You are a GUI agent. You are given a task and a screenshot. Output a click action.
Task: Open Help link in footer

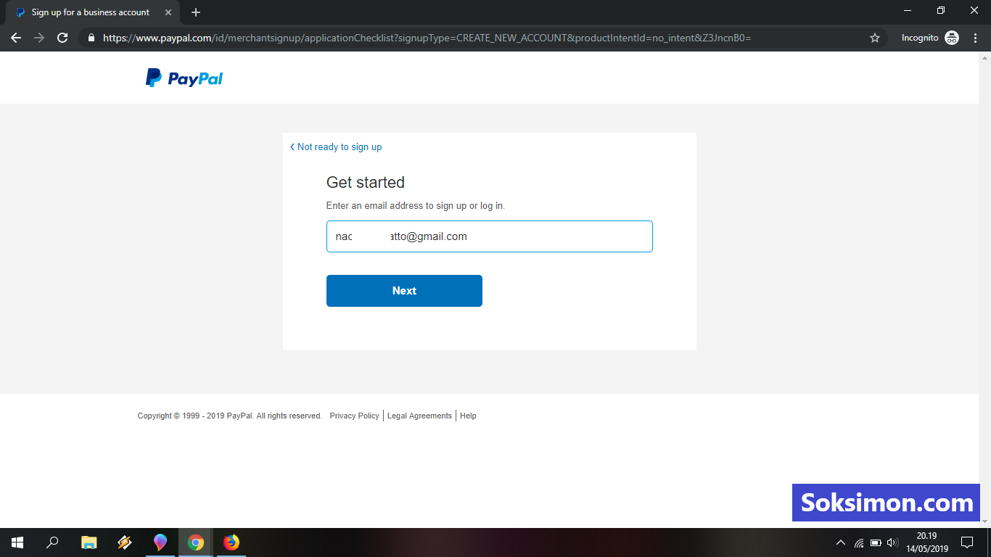click(x=468, y=416)
